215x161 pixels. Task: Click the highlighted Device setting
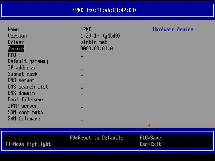point(16,49)
